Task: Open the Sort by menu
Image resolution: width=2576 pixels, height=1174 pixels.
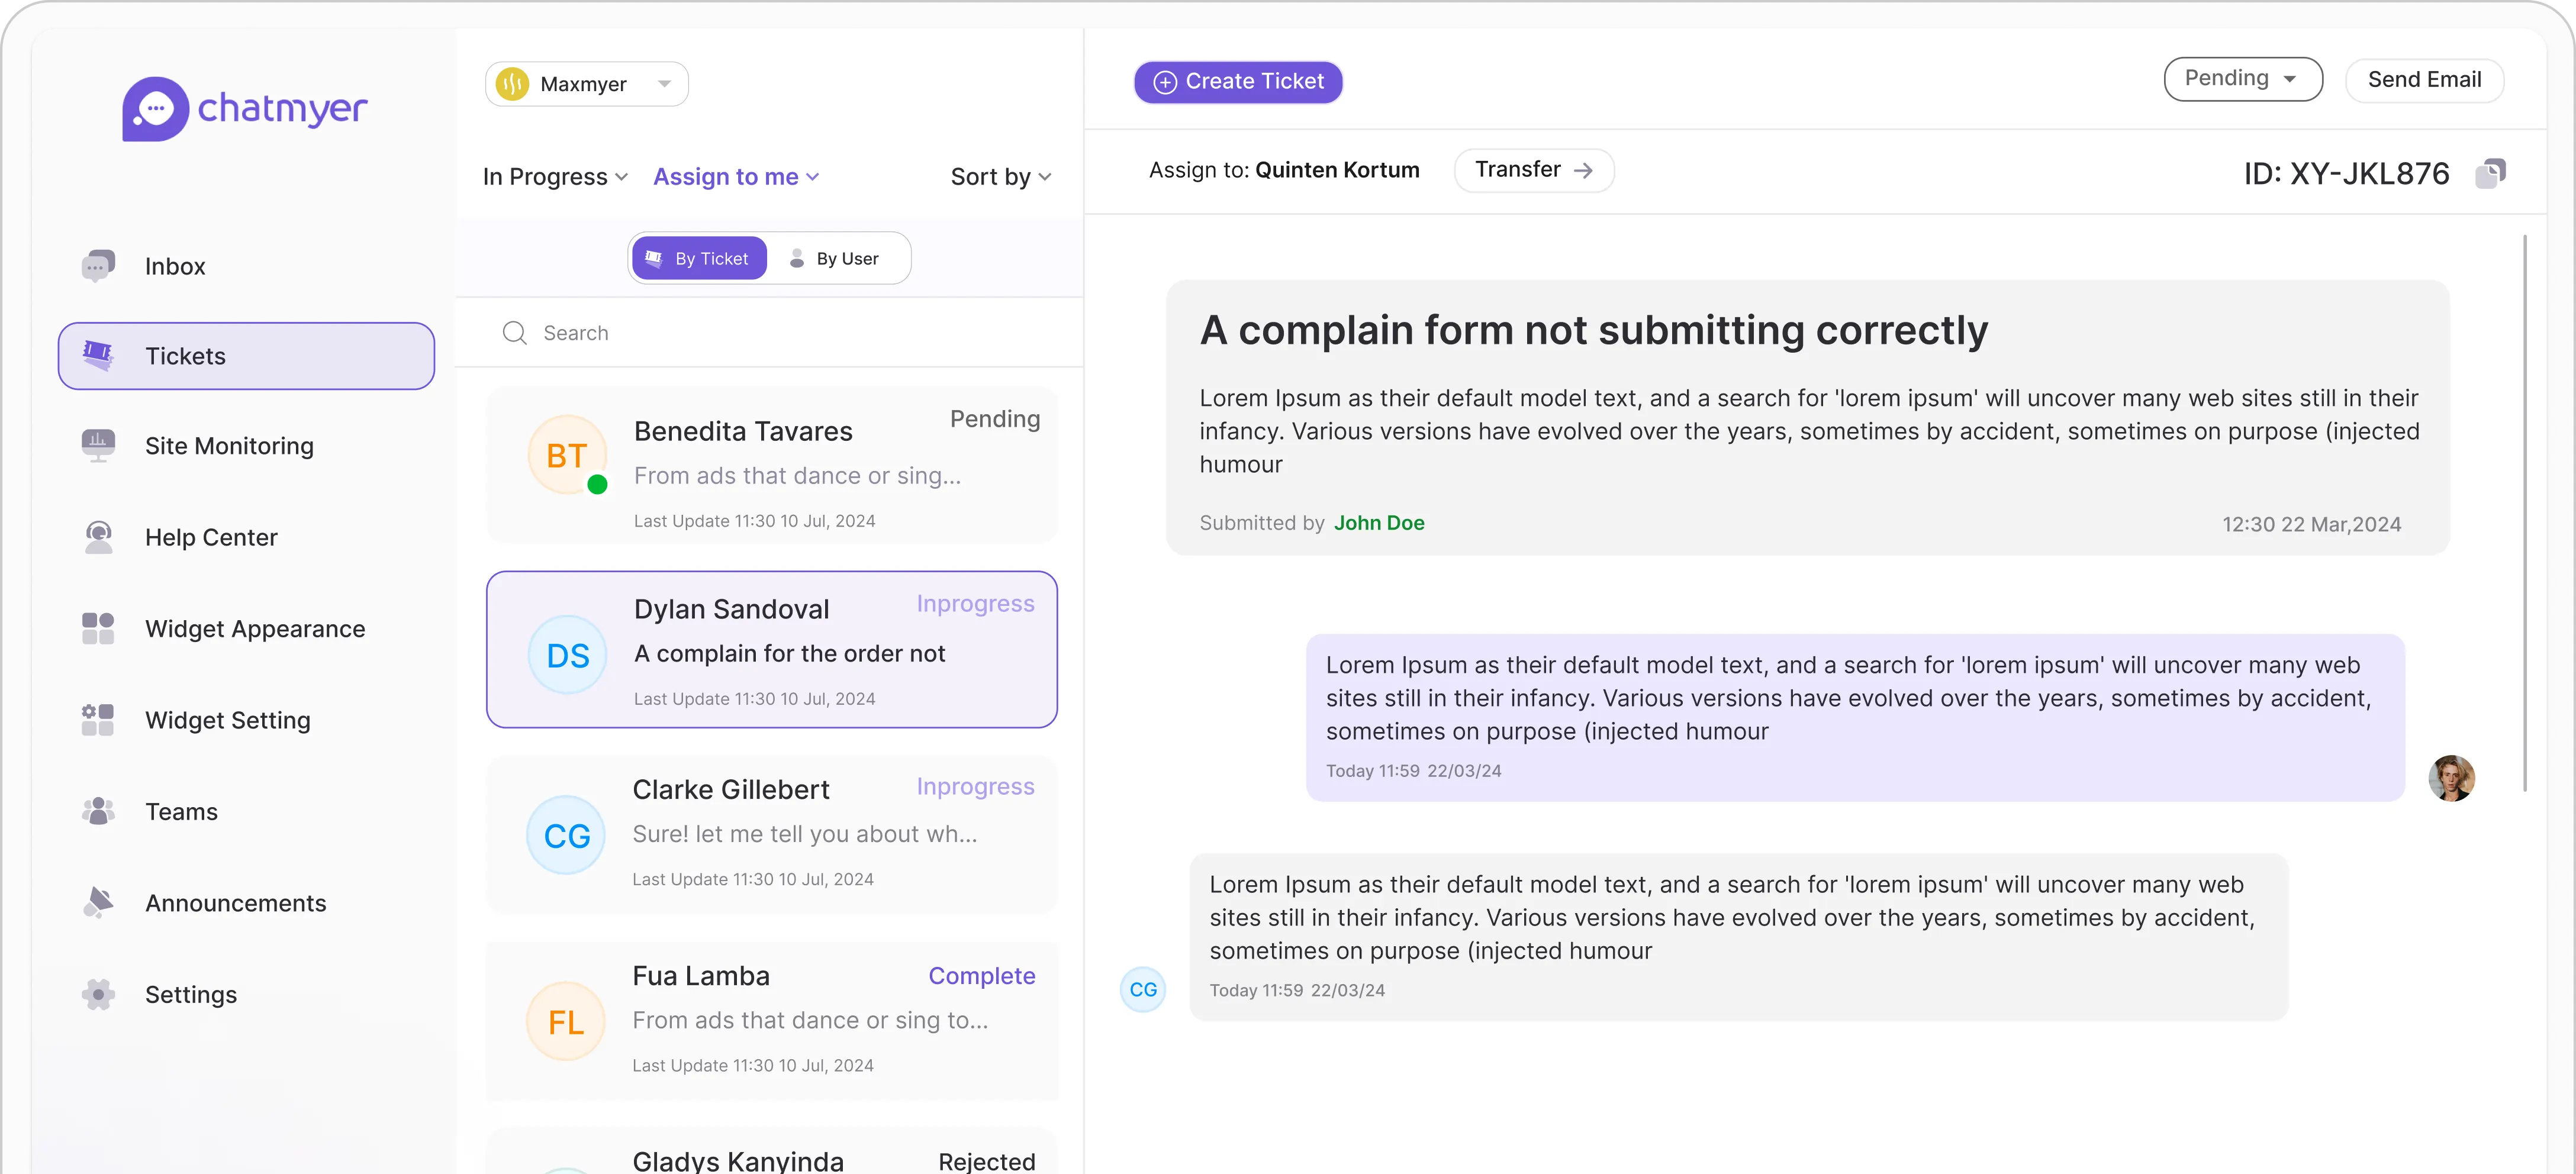Action: pyautogui.click(x=1000, y=176)
